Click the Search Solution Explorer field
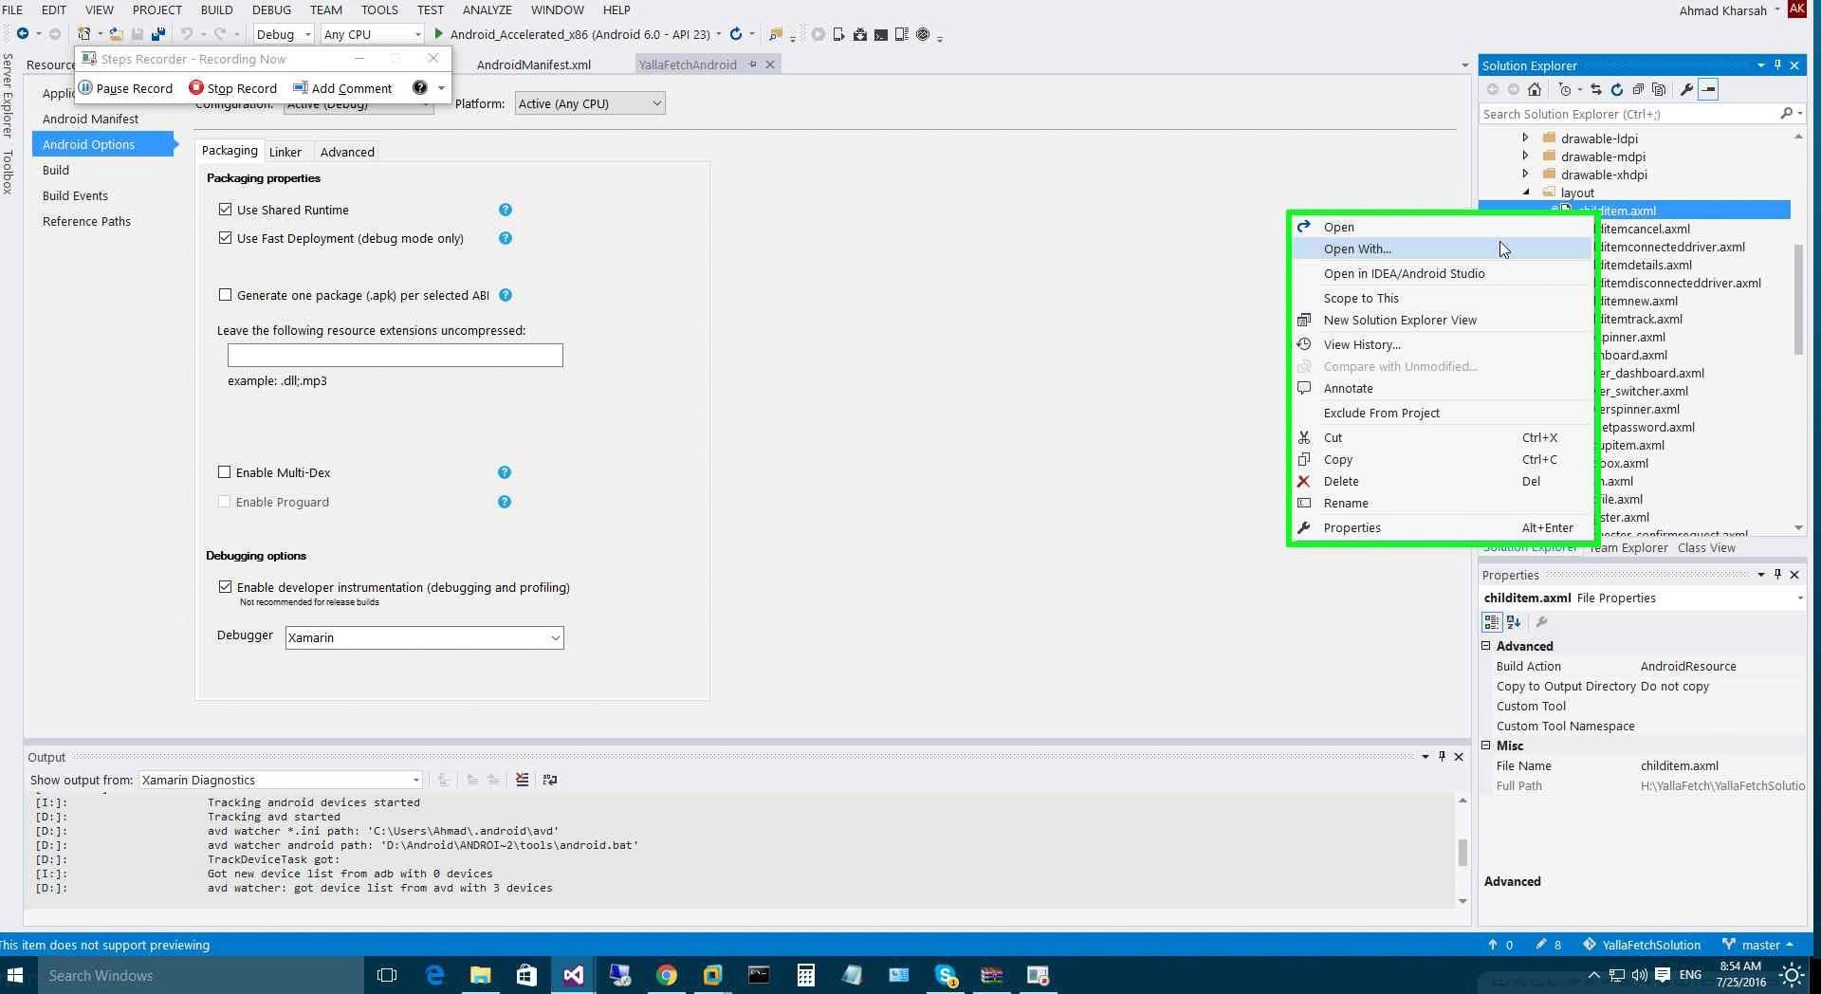The width and height of the screenshot is (1821, 994). click(x=1629, y=114)
